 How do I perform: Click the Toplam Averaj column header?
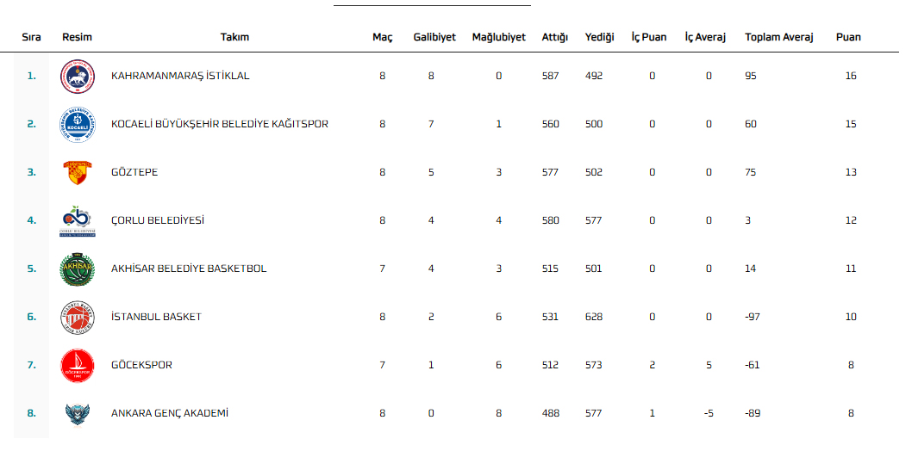coord(778,37)
